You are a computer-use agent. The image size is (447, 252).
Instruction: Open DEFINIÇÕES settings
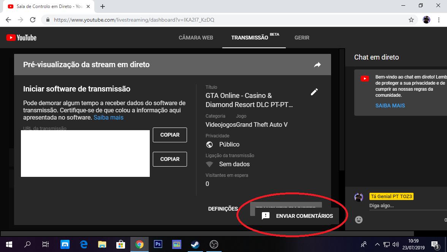pyautogui.click(x=223, y=209)
